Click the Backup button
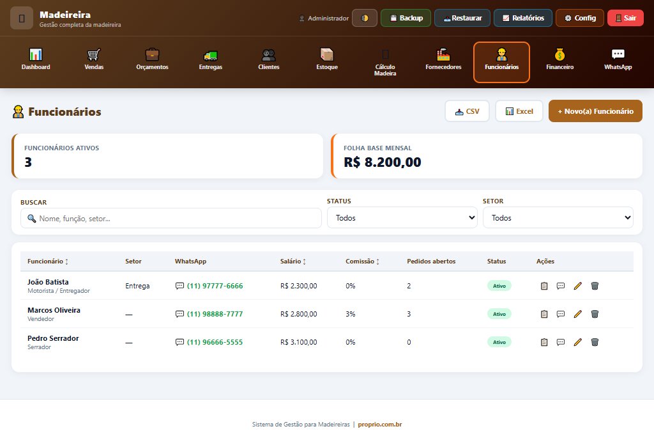The width and height of the screenshot is (654, 438). tap(406, 18)
